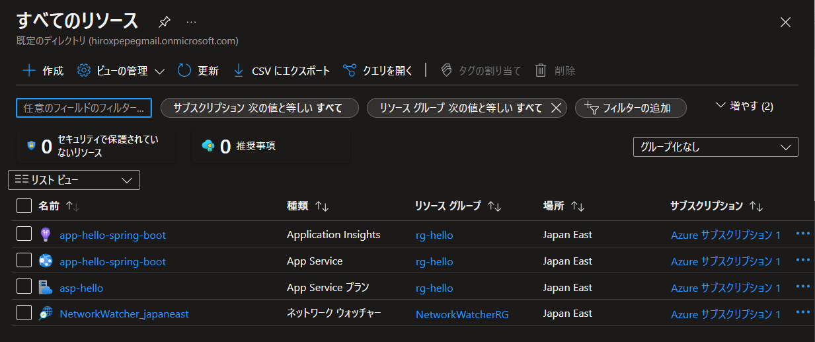Open the サブスクリプション filter pill
This screenshot has height=342, width=815.
coord(260,108)
